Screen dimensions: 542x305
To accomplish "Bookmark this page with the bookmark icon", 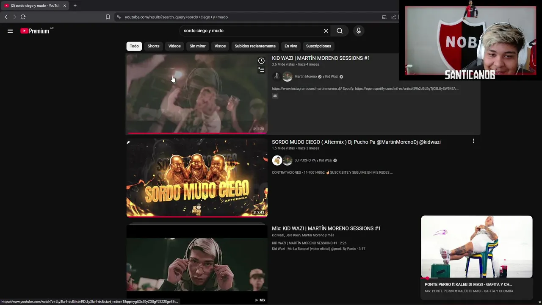I will tap(108, 17).
